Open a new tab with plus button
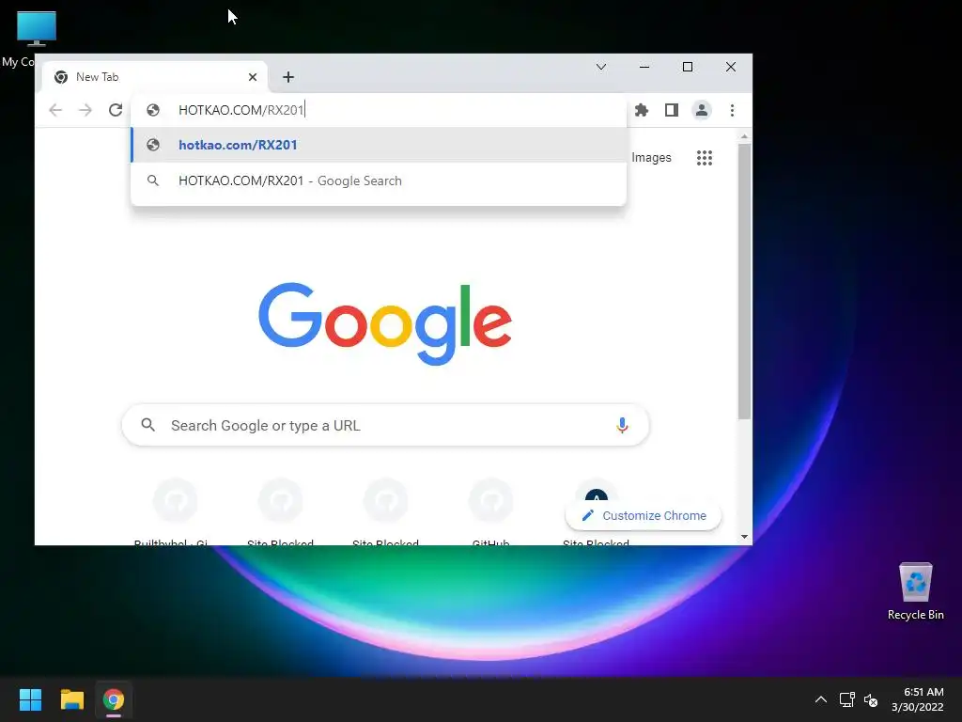The image size is (962, 722). click(288, 77)
